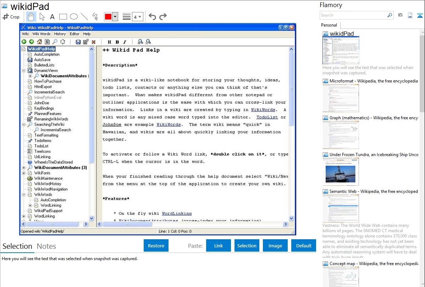This screenshot has height=287, width=425.
Task: Click the red color swatch
Action: point(108,17)
